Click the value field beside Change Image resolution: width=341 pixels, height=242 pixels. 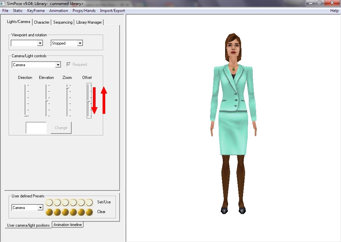pos(36,128)
